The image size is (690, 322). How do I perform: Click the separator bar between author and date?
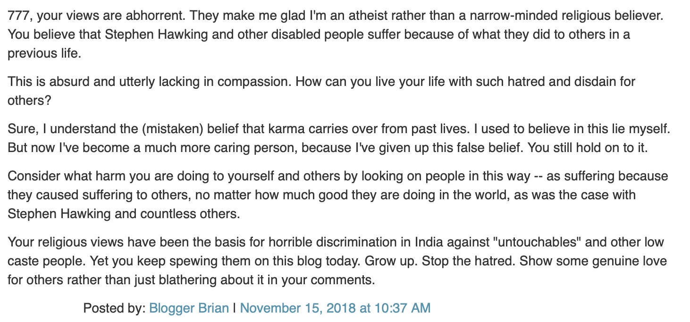pyautogui.click(x=234, y=308)
